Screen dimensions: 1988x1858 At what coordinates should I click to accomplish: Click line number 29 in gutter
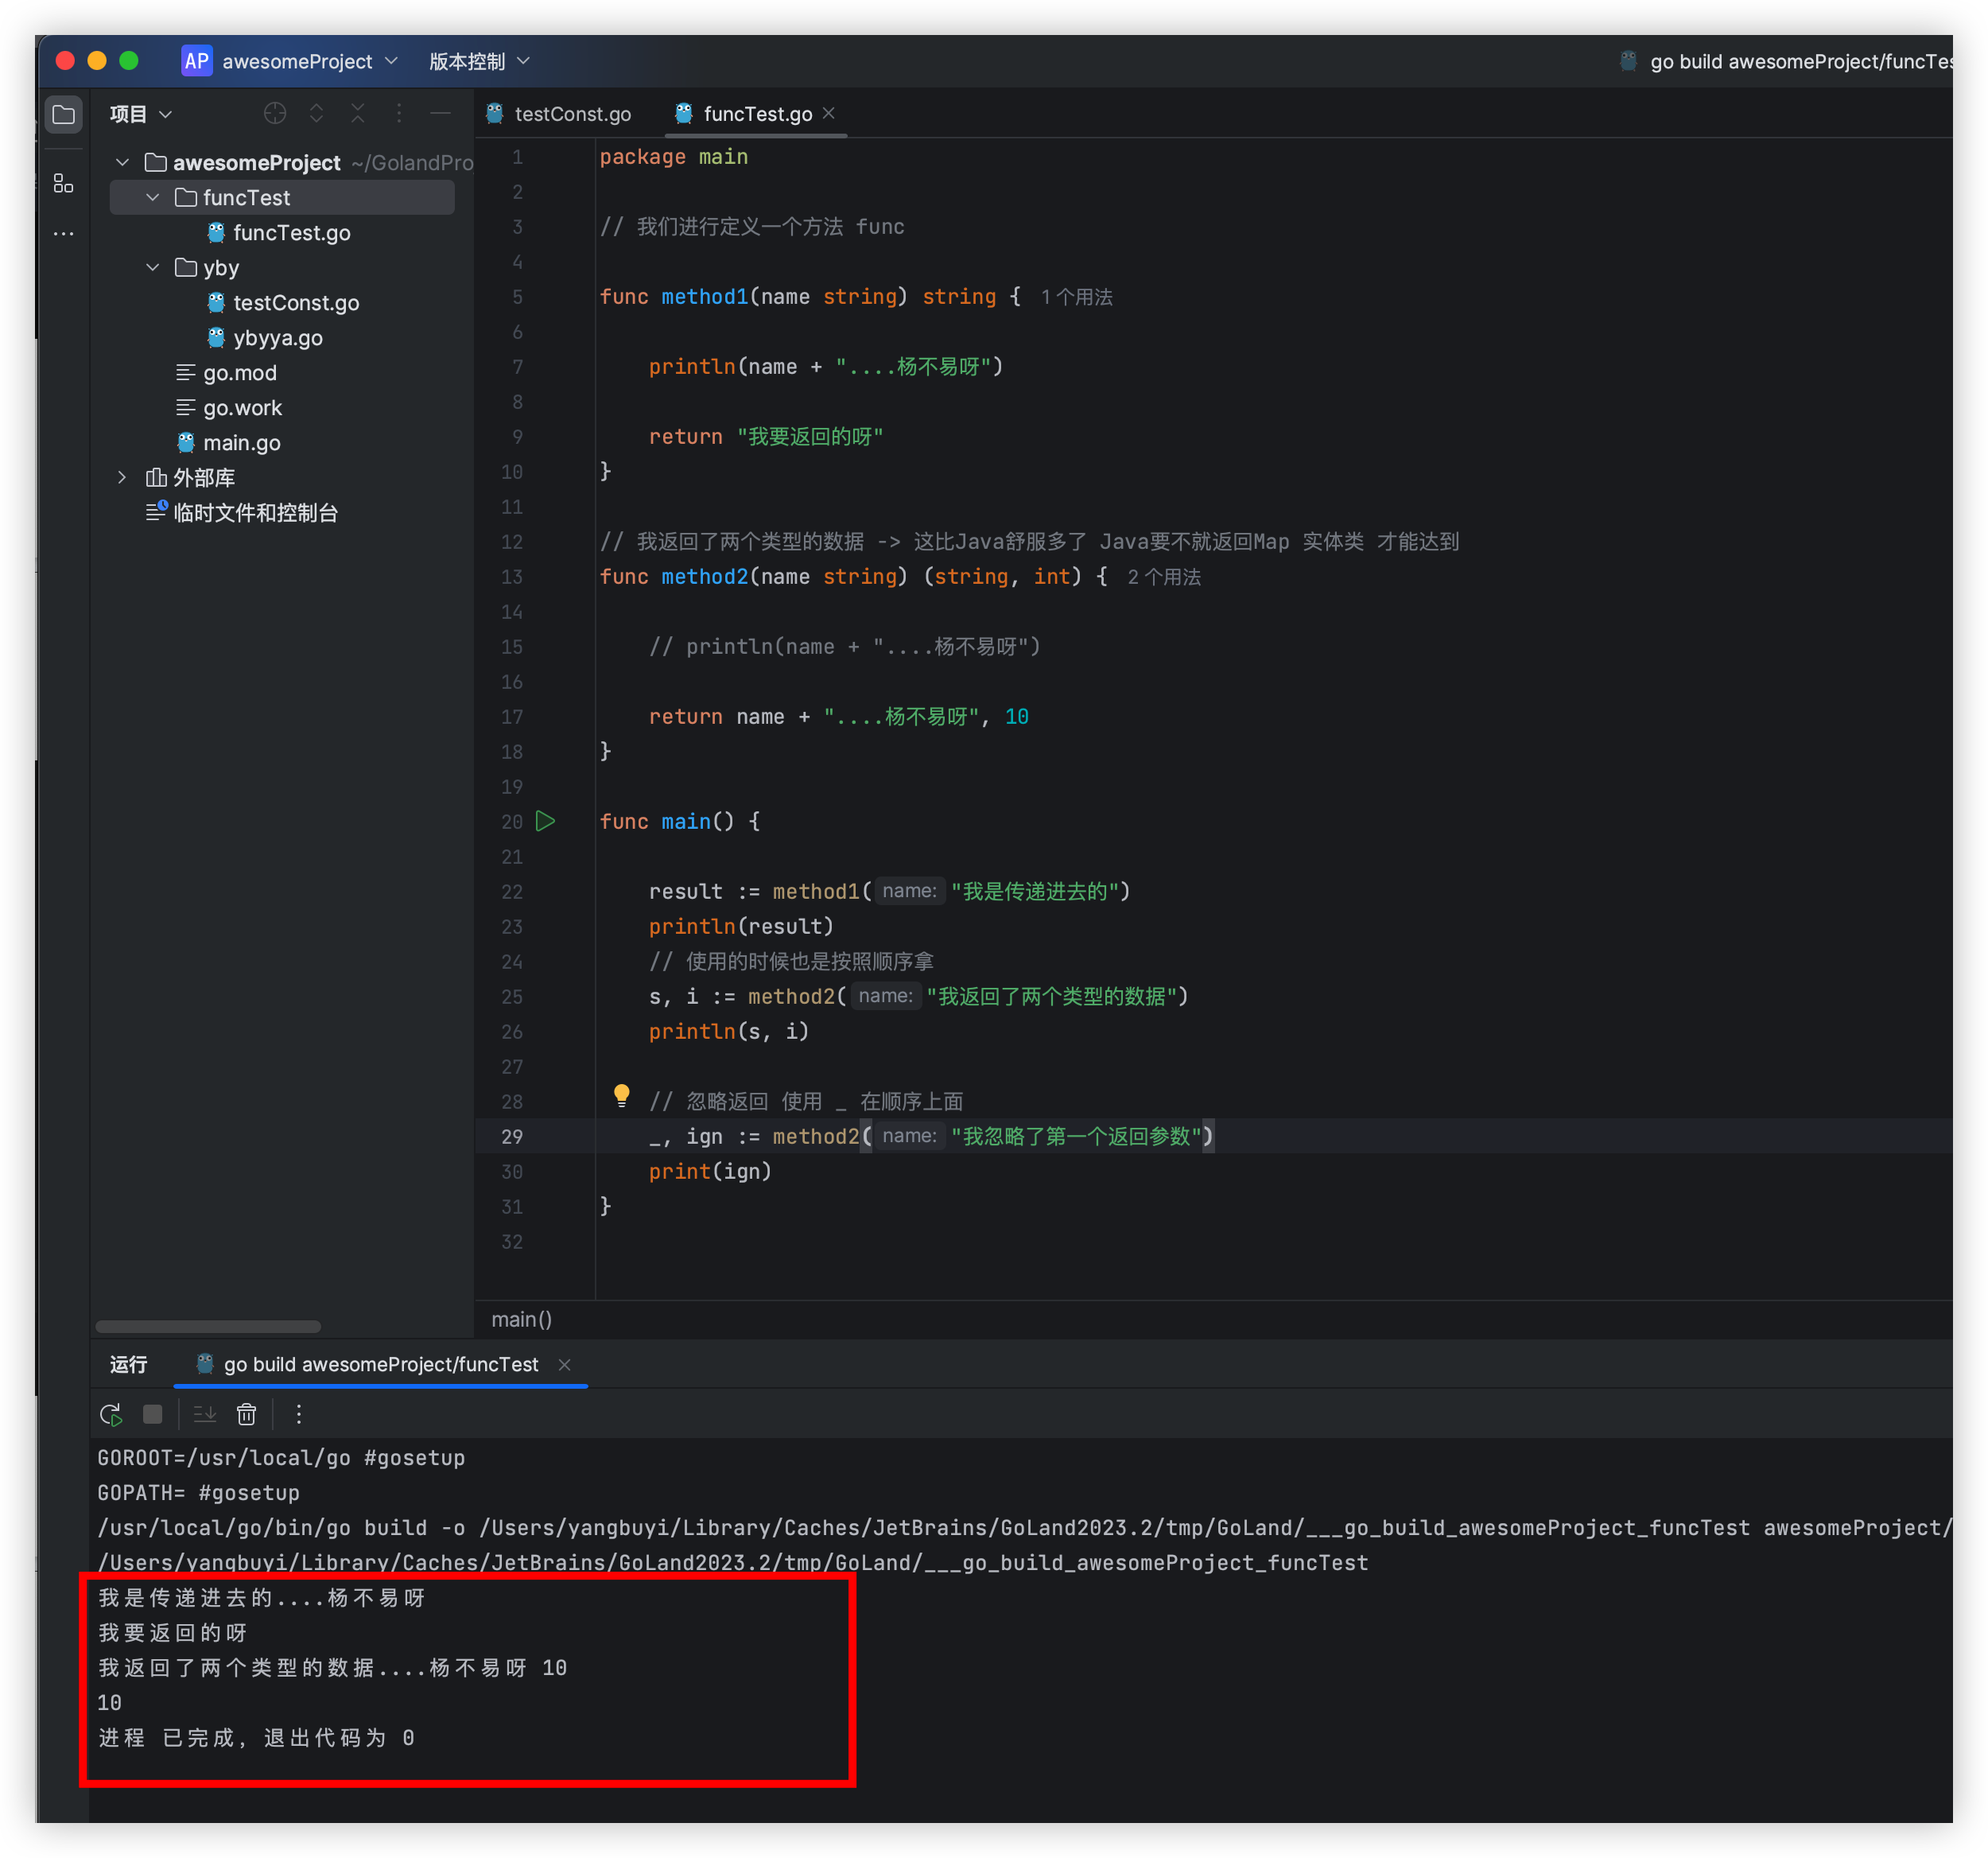[512, 1136]
